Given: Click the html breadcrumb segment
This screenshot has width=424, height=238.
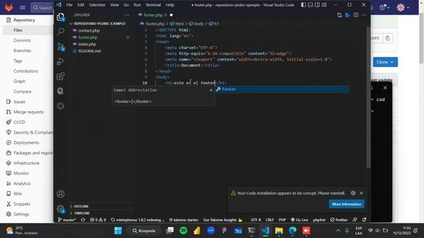Looking at the screenshot, I should tap(177, 24).
